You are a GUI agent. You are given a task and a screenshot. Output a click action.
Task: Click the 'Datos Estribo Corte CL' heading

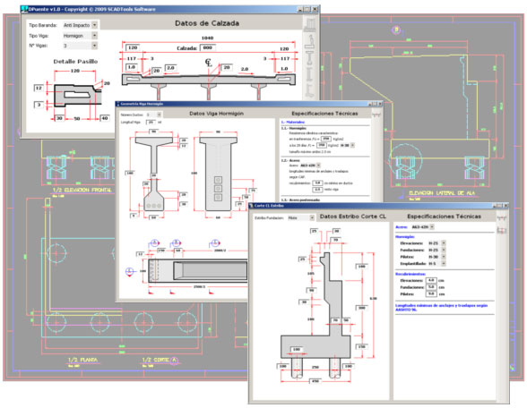pos(353,217)
